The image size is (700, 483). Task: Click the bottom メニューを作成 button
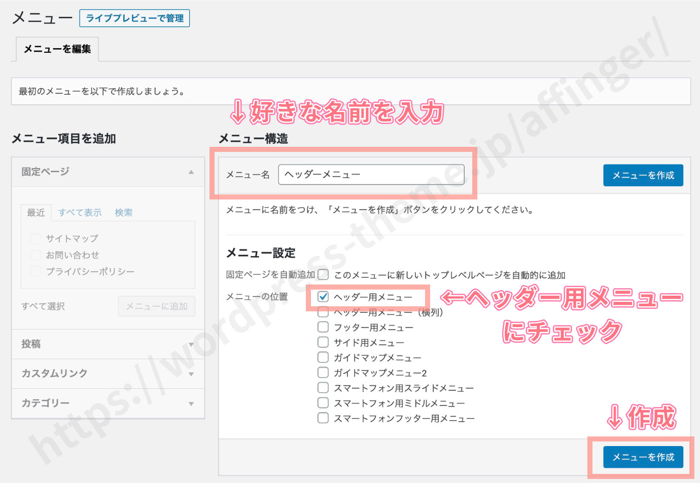point(643,457)
